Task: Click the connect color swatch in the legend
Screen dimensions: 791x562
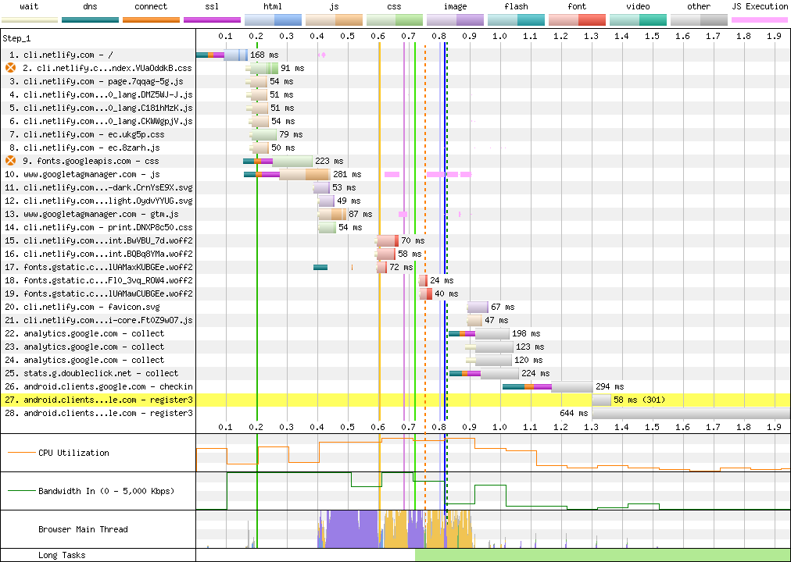Action: point(152,20)
